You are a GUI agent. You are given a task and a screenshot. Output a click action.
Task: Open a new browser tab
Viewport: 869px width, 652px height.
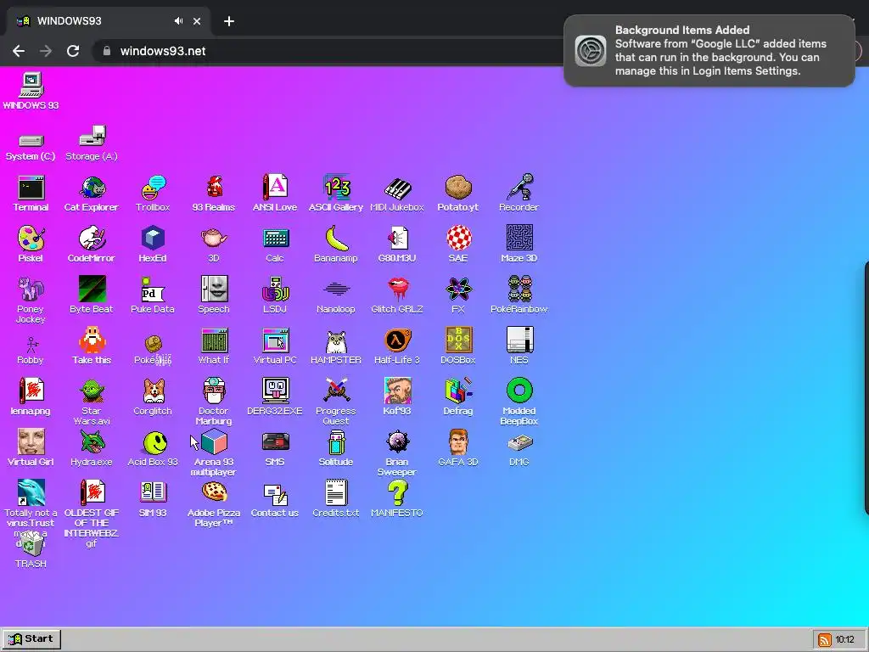click(x=229, y=21)
